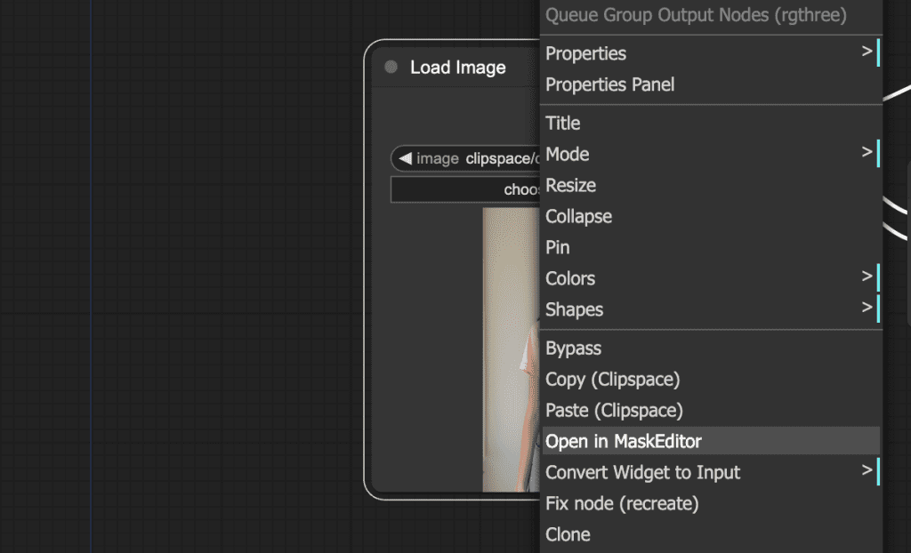Choose Title from the context menu

click(711, 124)
